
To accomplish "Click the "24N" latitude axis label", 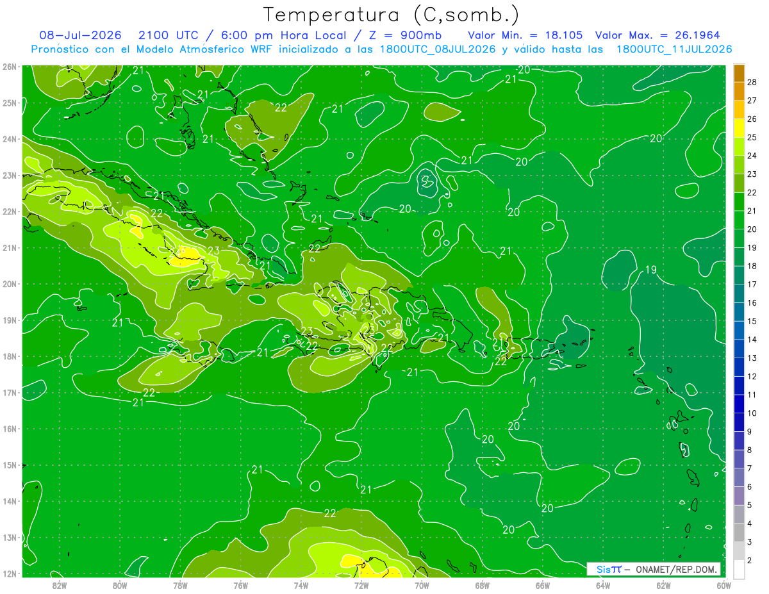I will point(10,139).
